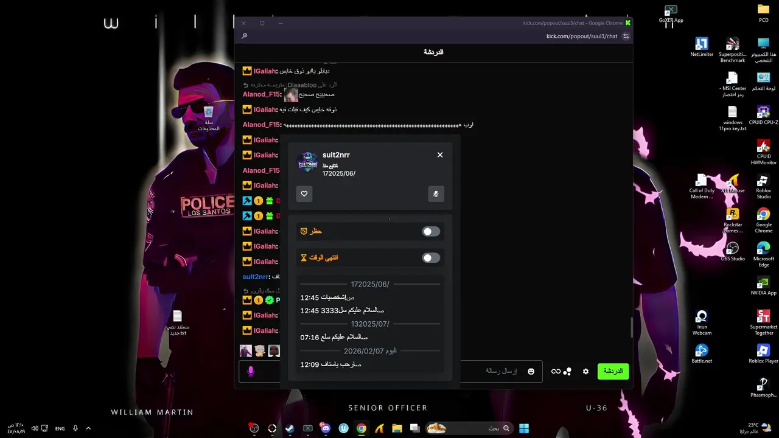Click the Google Chrome taskbar icon
The image size is (779, 438).
point(362,428)
